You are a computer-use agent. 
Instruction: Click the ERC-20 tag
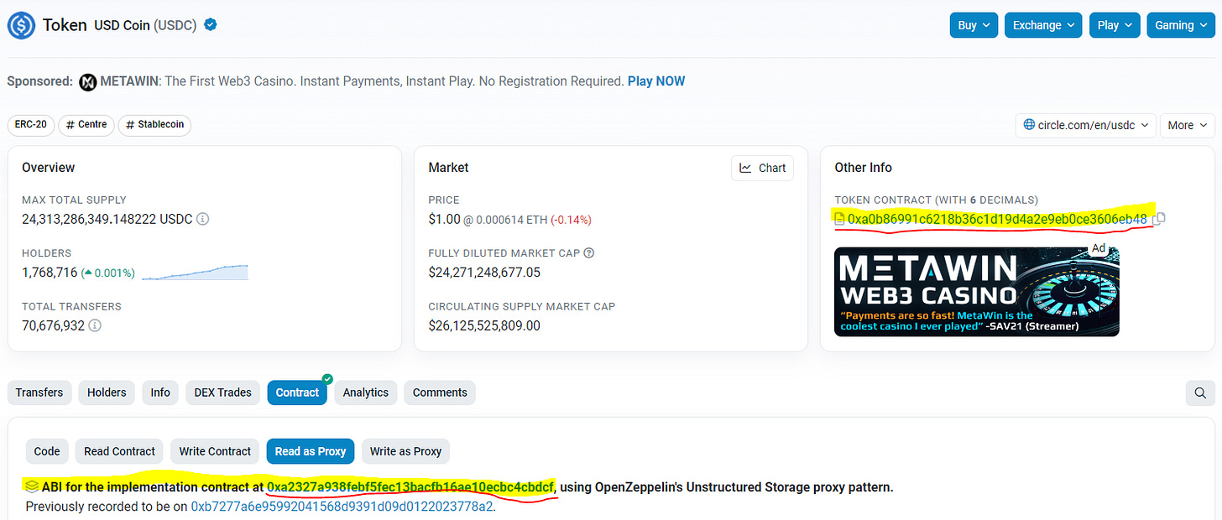pos(32,125)
